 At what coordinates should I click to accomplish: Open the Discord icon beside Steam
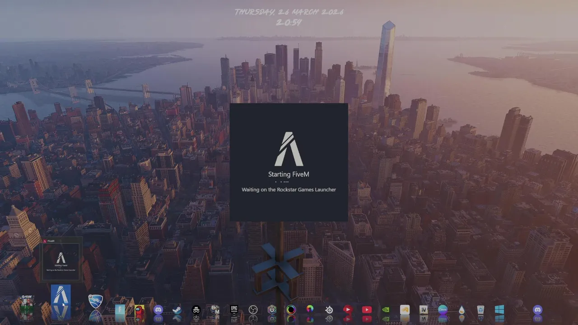158,310
